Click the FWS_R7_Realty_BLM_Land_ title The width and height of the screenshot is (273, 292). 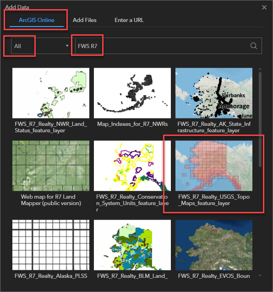coord(132,276)
